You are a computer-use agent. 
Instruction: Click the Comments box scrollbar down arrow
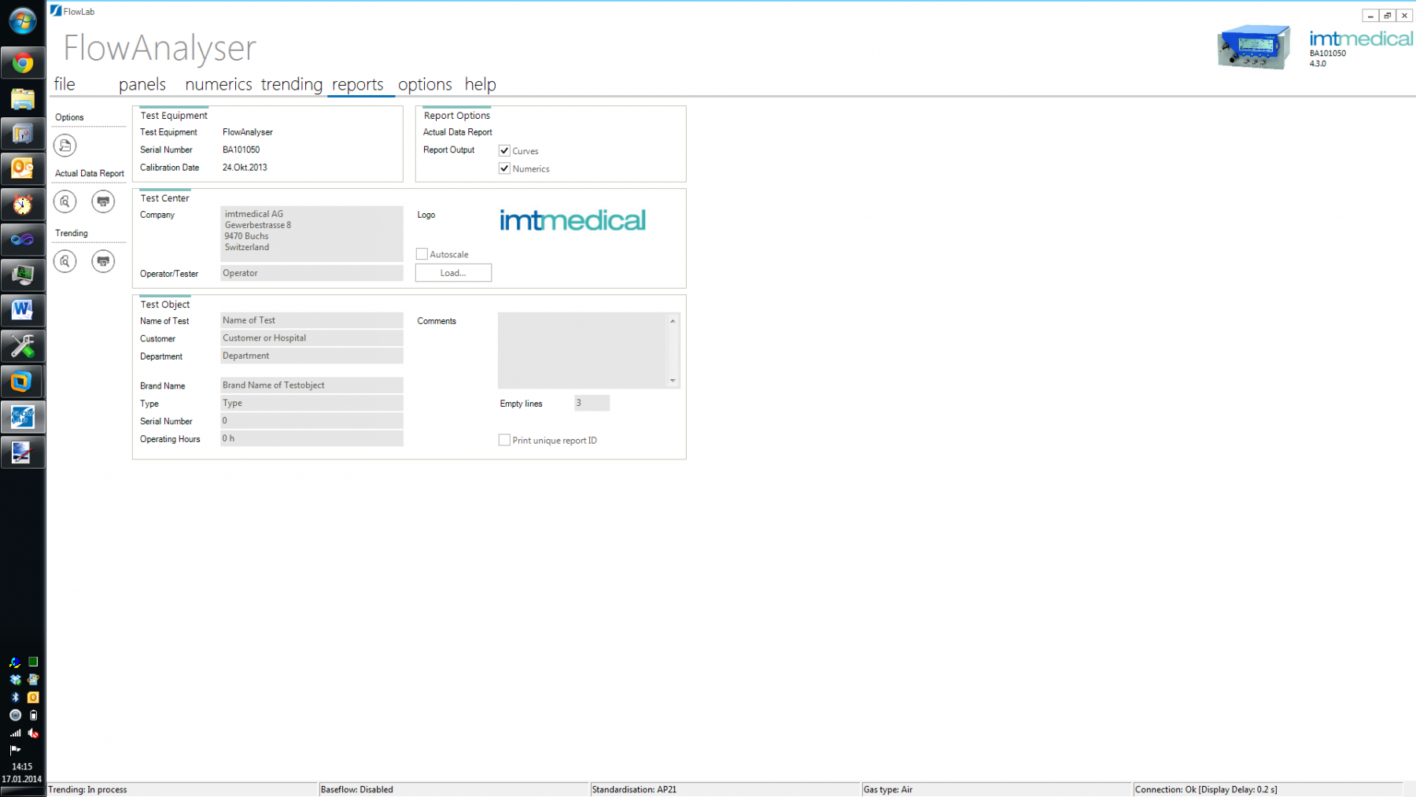tap(673, 382)
